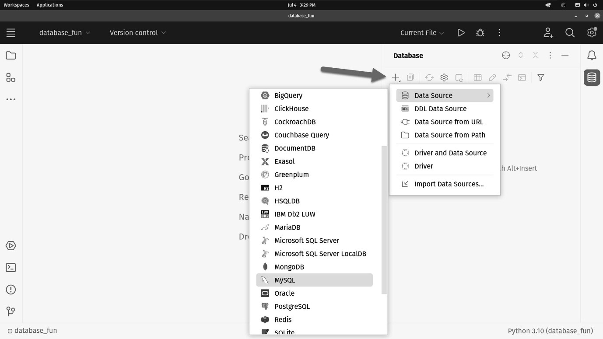Screen dimensions: 603x339
Task: Select MySQL data source
Action: [315, 280]
